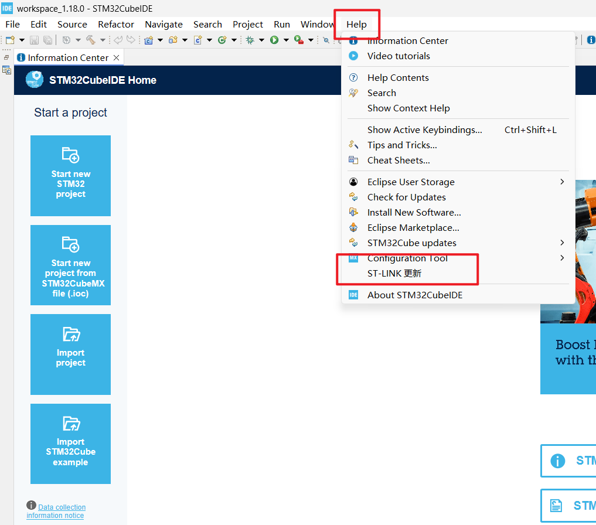Expand the Debug dropdown arrow

(x=261, y=40)
